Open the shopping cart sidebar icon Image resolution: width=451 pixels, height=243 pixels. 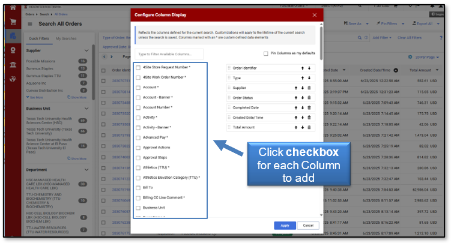(x=13, y=22)
